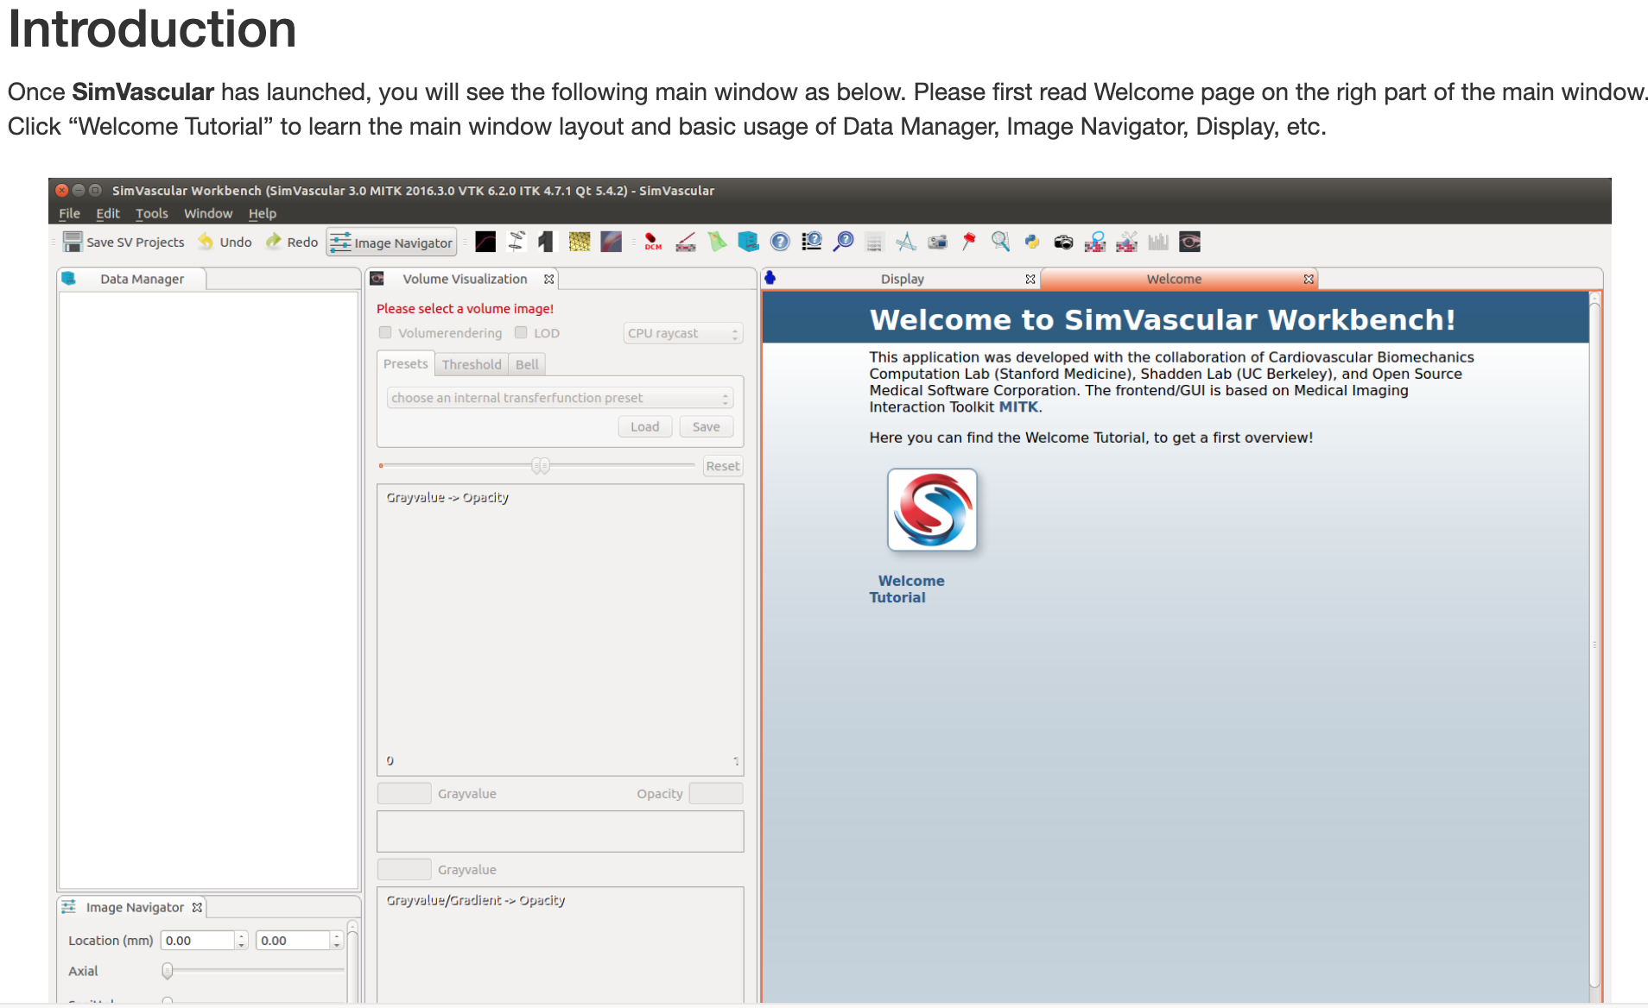Open the CPU raycast dropdown
This screenshot has width=1648, height=1008.
point(682,333)
